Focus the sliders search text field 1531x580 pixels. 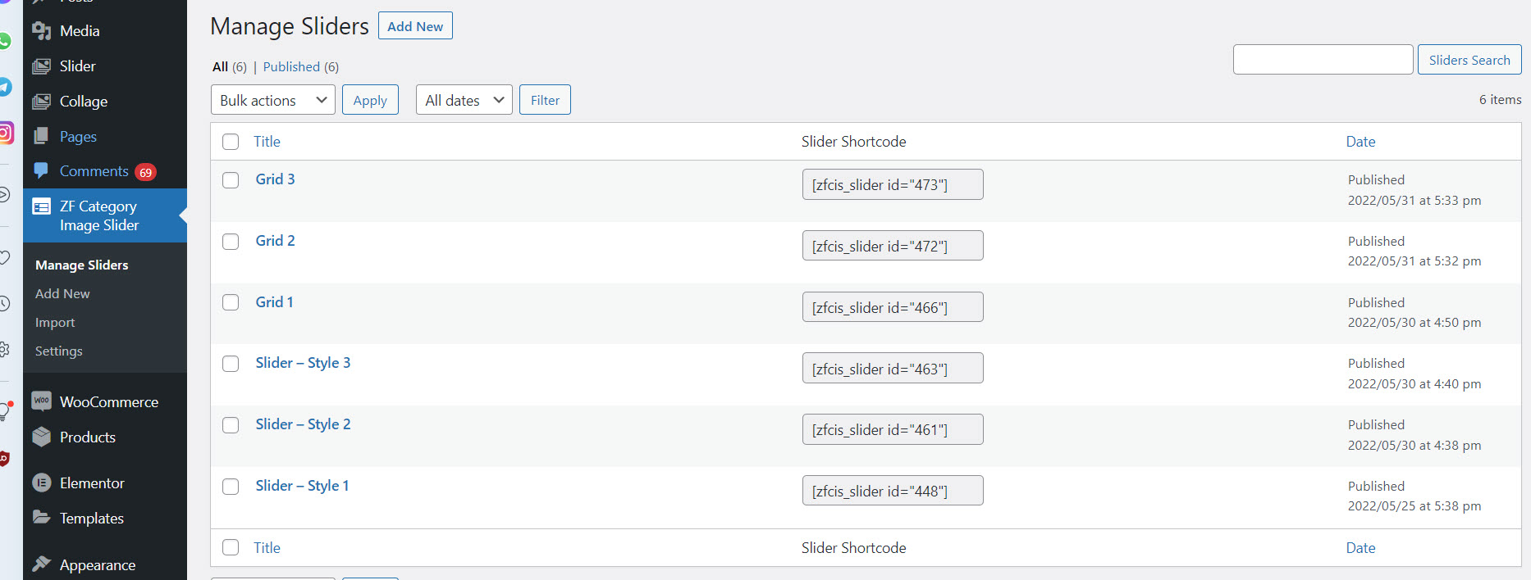(x=1323, y=60)
